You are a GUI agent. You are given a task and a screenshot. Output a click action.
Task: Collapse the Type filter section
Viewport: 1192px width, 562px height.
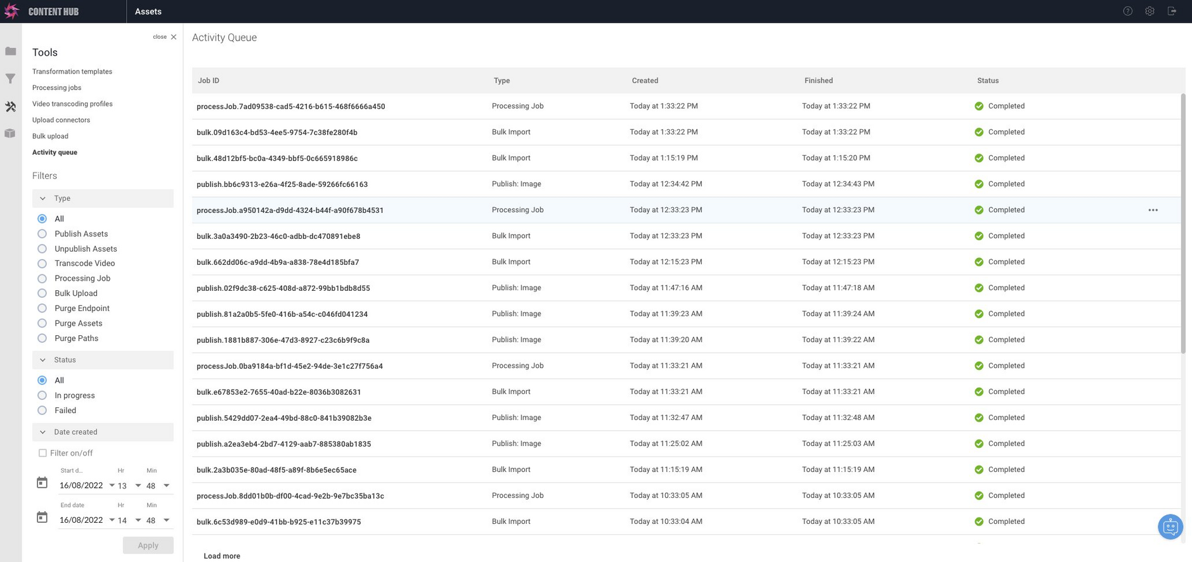pos(103,198)
